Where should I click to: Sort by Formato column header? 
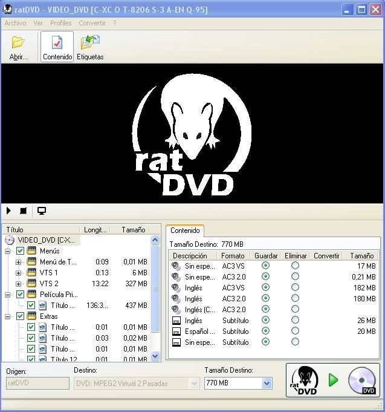[x=233, y=256]
